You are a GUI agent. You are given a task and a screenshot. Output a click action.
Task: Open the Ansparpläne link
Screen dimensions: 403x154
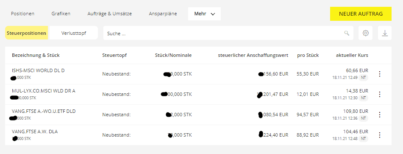[163, 14]
